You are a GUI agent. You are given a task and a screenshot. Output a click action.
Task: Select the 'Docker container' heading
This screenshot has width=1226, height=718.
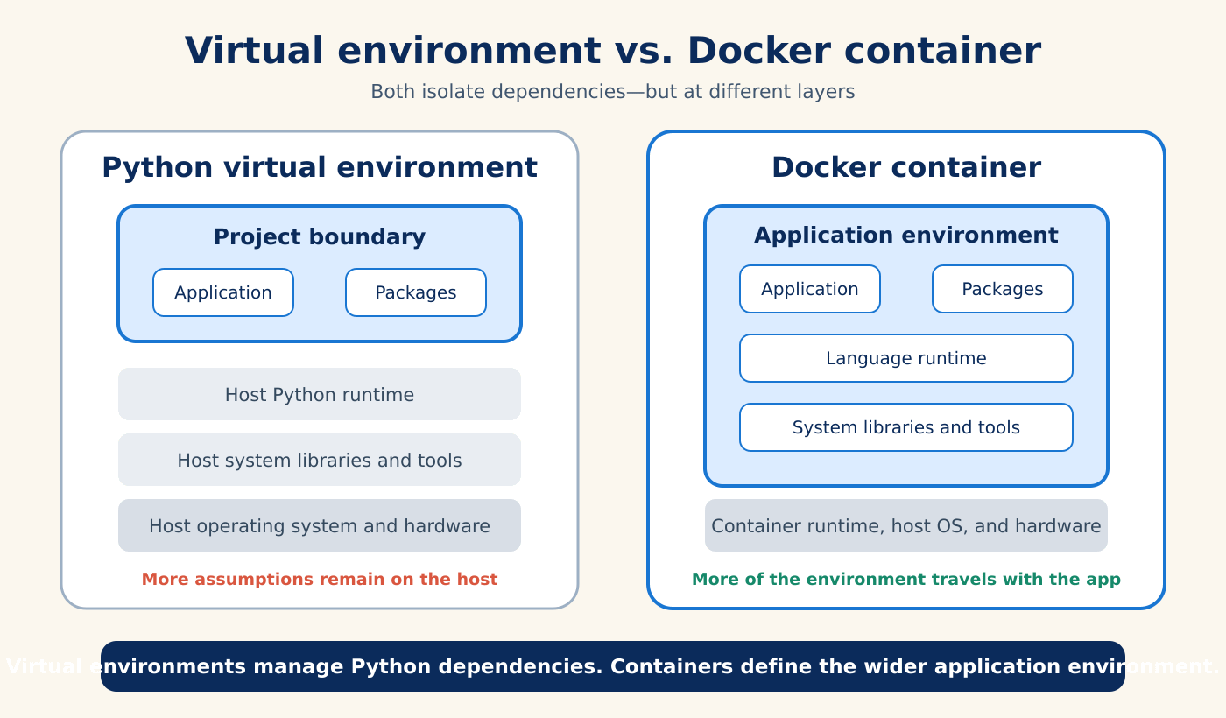click(906, 167)
